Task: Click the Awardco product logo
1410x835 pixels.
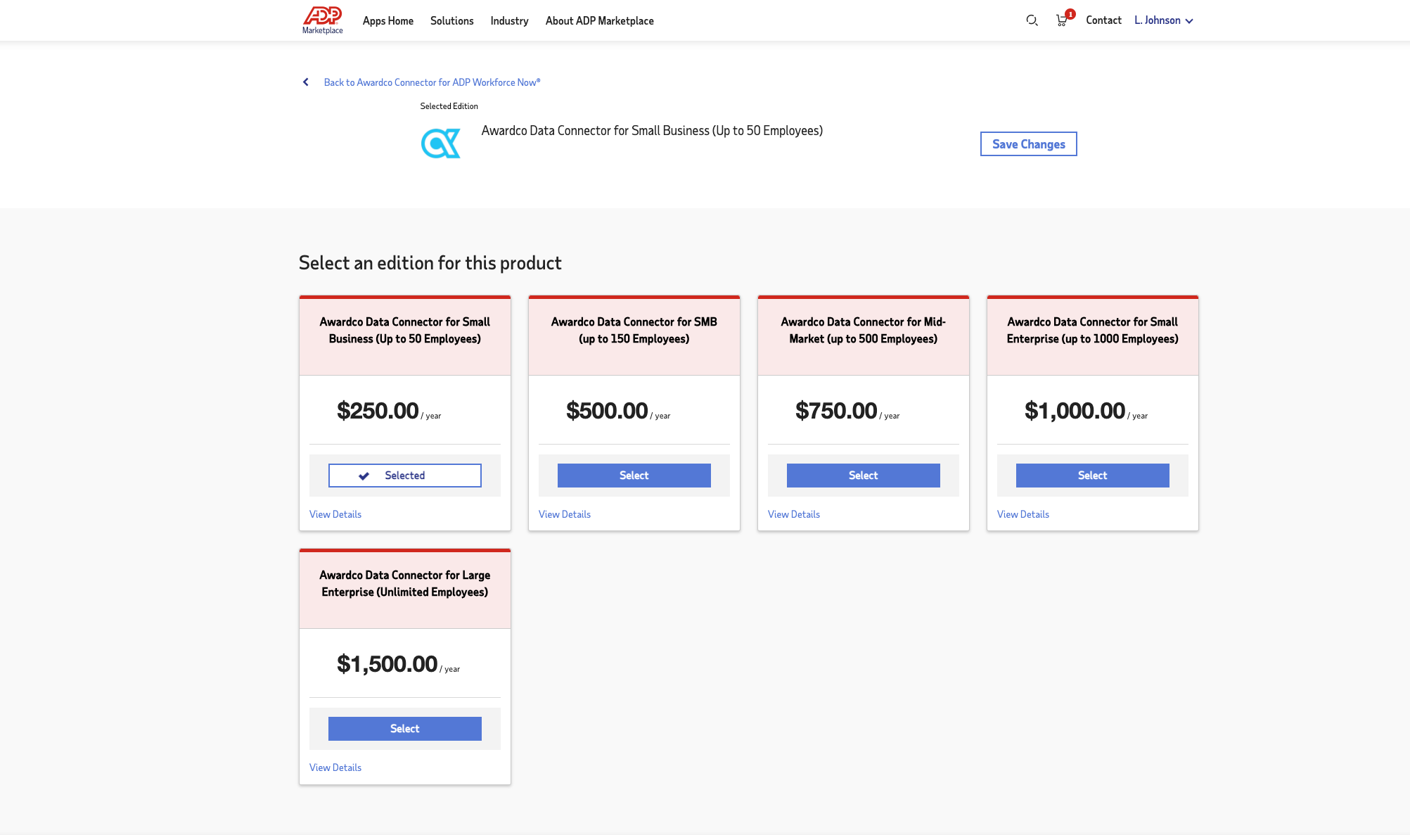Action: pos(440,143)
